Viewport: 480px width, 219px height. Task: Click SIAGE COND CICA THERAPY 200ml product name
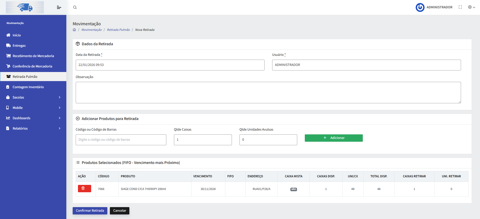(x=143, y=189)
